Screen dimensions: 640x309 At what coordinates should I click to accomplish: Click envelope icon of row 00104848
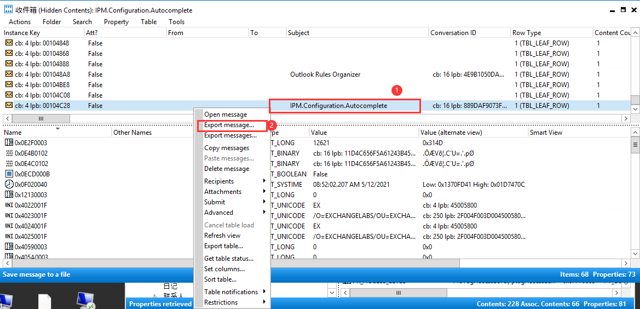coord(9,43)
